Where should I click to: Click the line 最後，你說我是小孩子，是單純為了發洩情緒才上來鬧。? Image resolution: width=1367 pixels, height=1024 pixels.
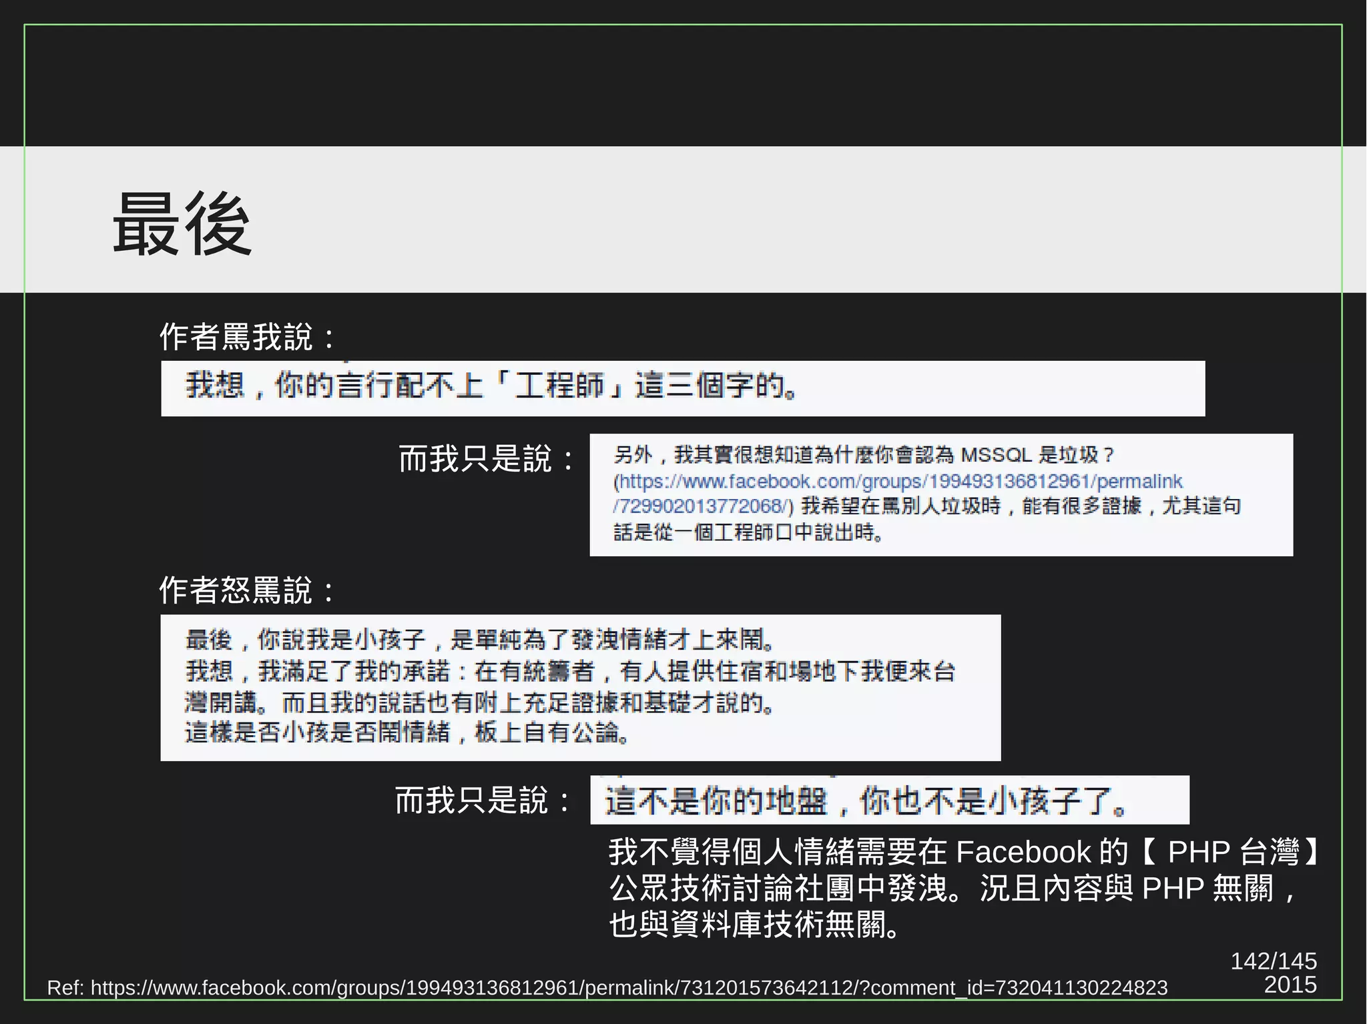tap(481, 640)
